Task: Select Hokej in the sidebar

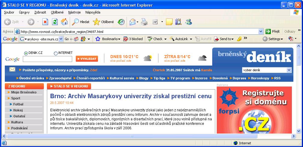Action: tap(18, 110)
